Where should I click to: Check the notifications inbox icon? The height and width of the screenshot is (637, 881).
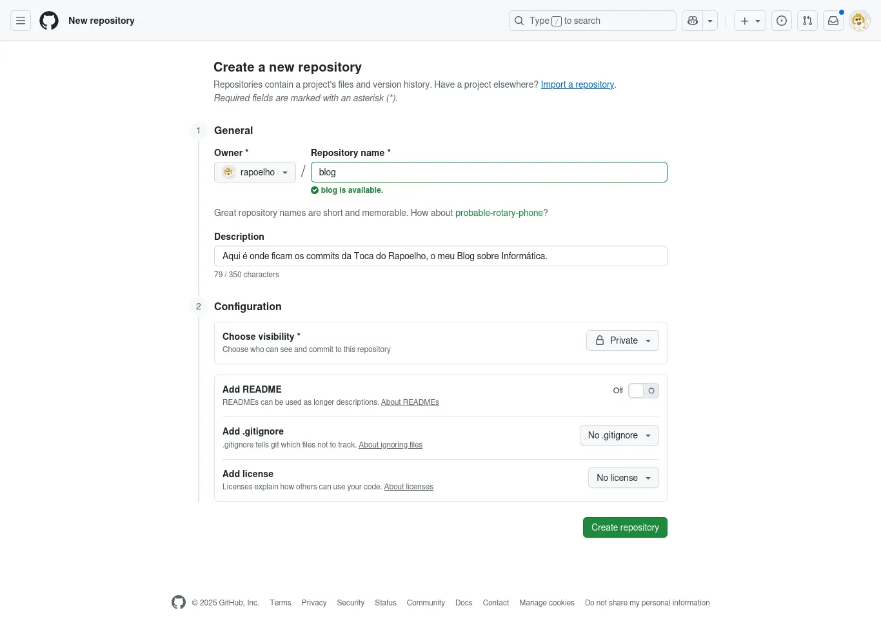833,21
